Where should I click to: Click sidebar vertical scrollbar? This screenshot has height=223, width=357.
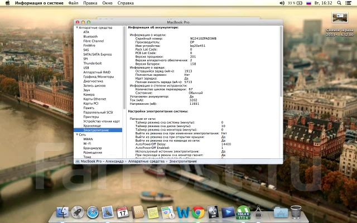124,68
